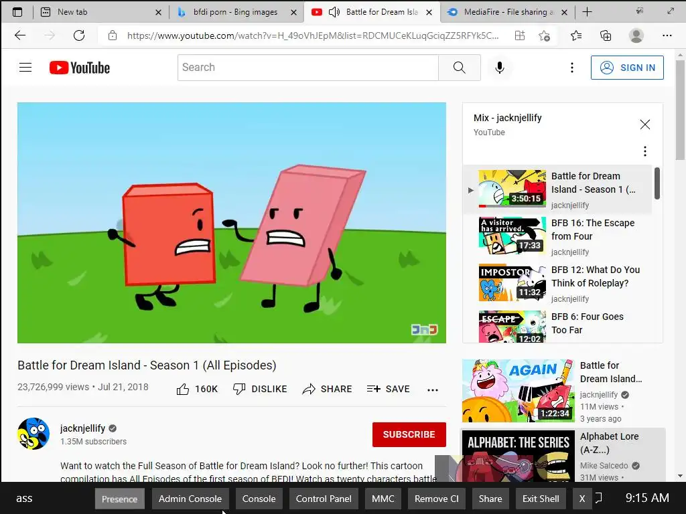Screen dimensions: 686x514
Task: Play BFB 16: The Escape from Four
Action: coord(557,237)
